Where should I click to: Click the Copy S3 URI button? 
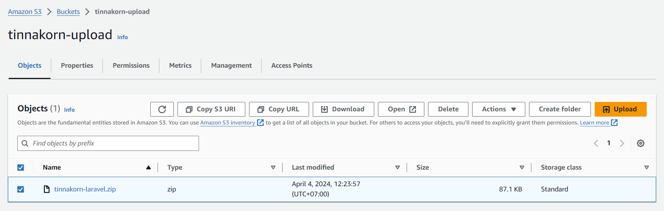(211, 109)
